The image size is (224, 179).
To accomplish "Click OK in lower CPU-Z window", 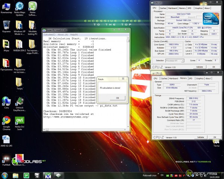I will 215,137.
